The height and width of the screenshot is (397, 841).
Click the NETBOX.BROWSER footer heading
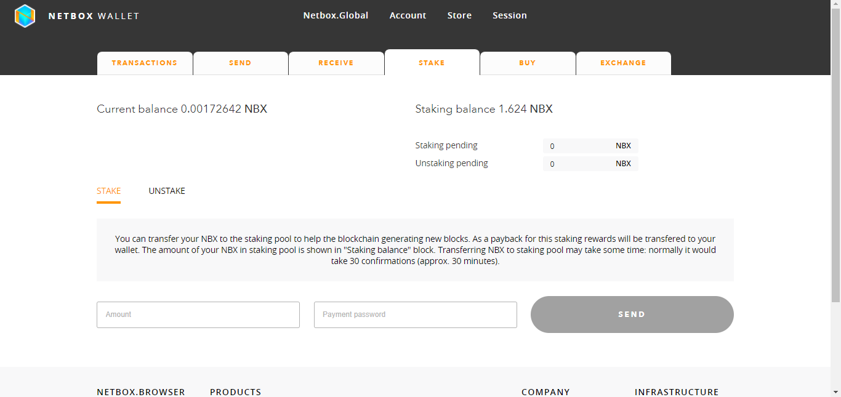pyautogui.click(x=141, y=392)
